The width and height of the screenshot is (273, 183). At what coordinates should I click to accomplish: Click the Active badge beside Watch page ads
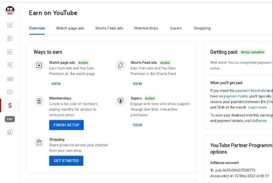coord(83,63)
